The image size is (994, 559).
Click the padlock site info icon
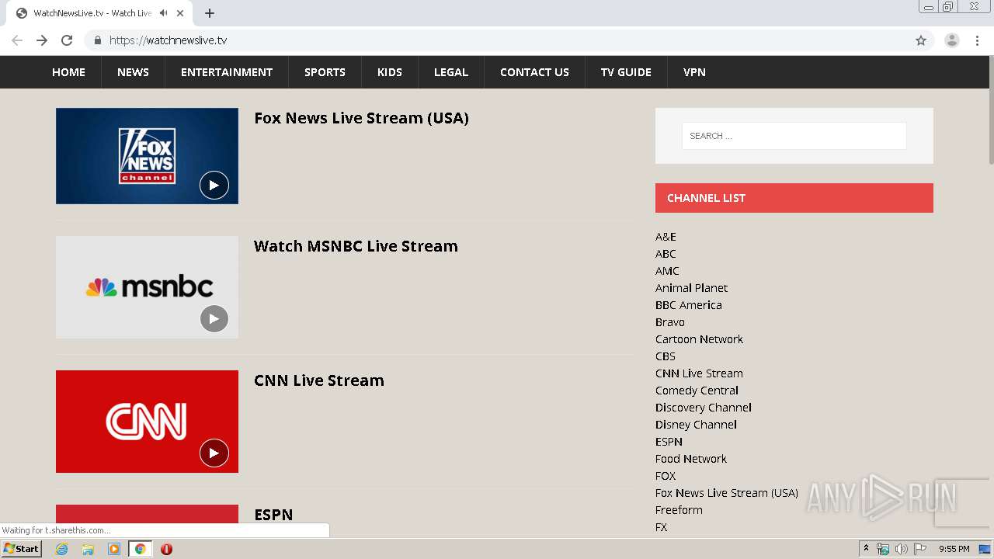[97, 40]
